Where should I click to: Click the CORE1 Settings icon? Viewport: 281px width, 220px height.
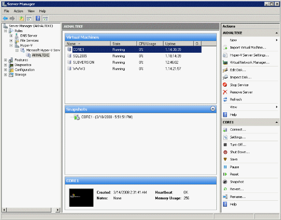[x=225, y=137]
